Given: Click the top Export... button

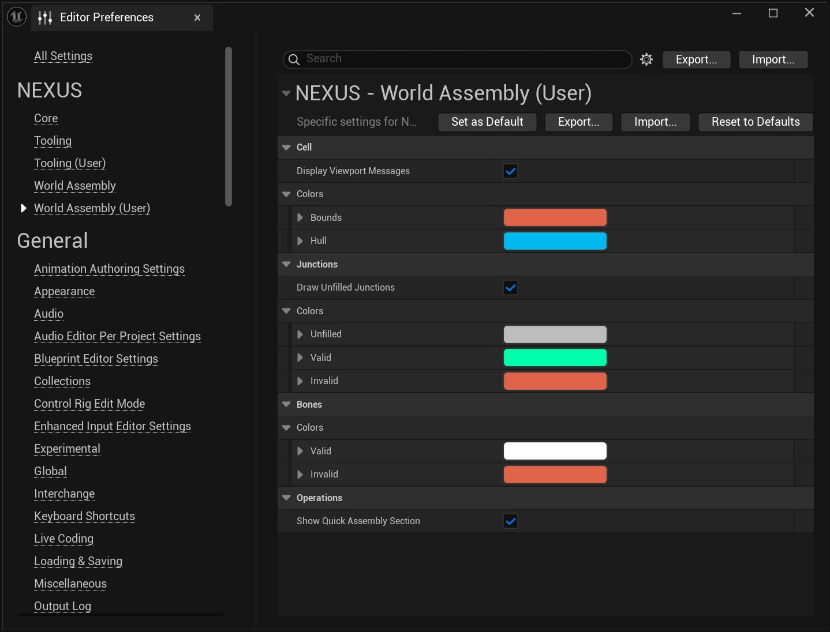Looking at the screenshot, I should (697, 59).
